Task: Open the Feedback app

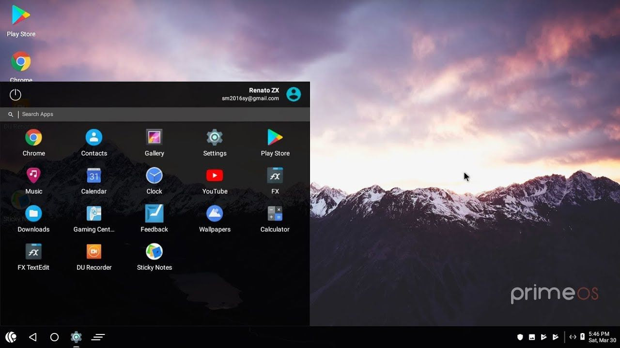Action: 154,219
